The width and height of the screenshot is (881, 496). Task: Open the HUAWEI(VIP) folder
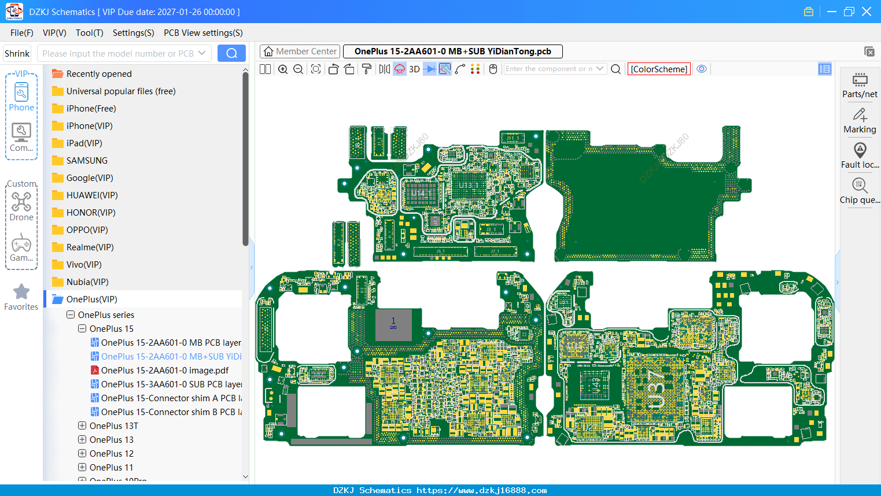point(84,195)
